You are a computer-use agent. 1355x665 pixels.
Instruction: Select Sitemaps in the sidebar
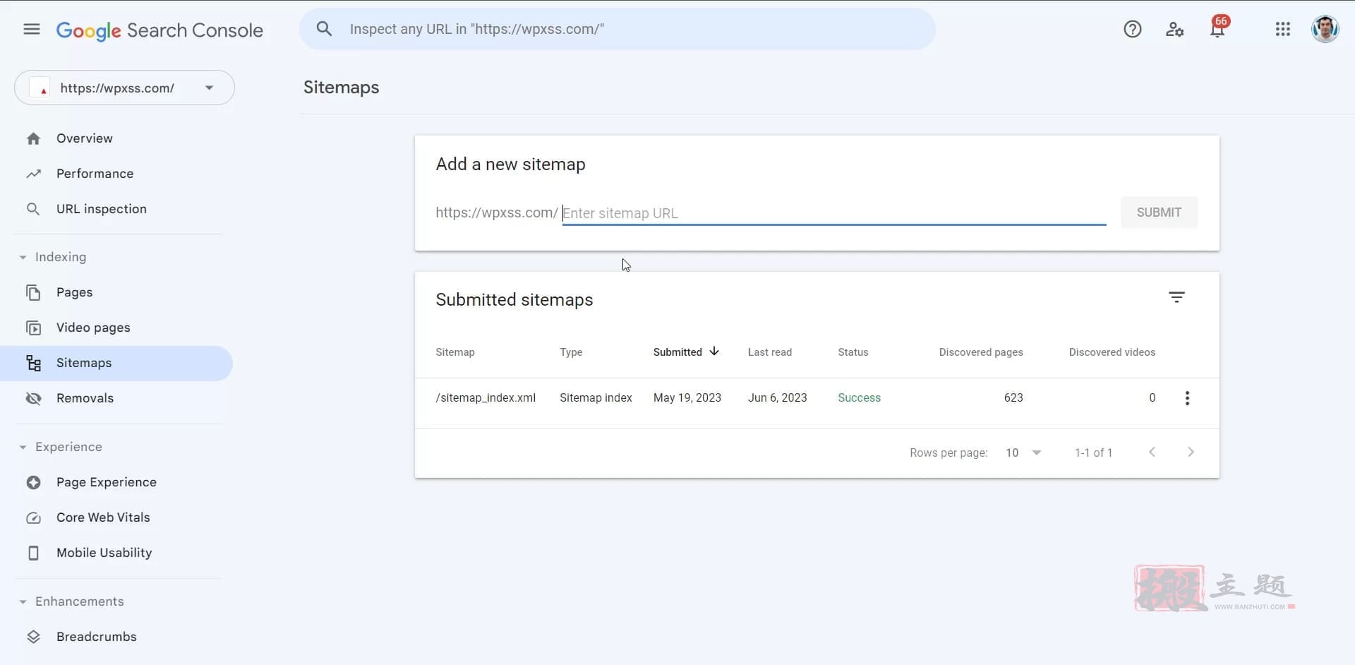tap(116, 363)
